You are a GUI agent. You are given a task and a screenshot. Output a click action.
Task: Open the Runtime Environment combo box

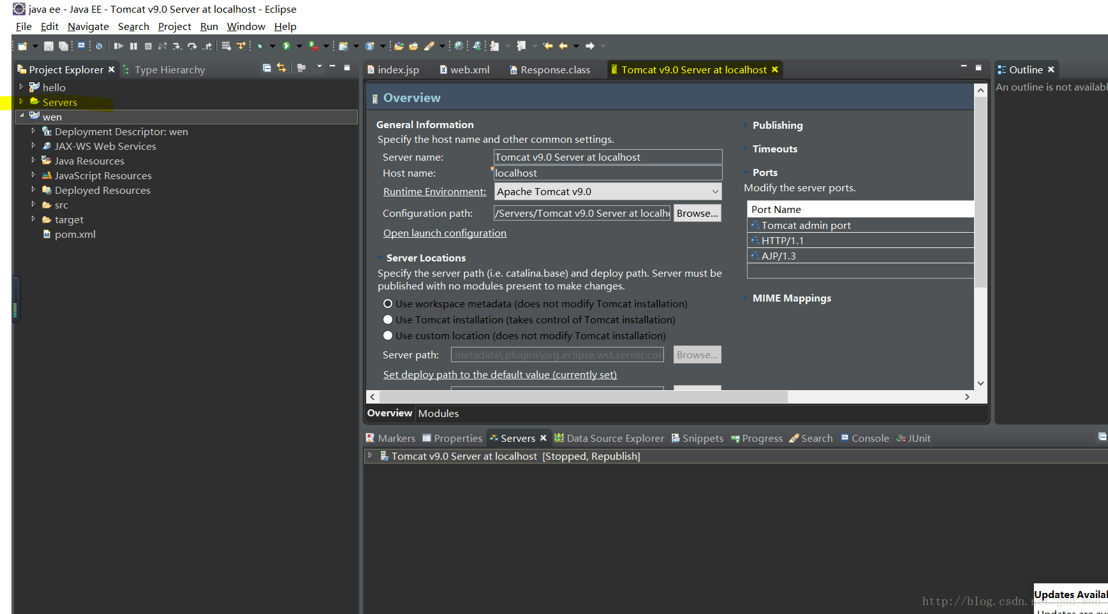click(x=608, y=191)
